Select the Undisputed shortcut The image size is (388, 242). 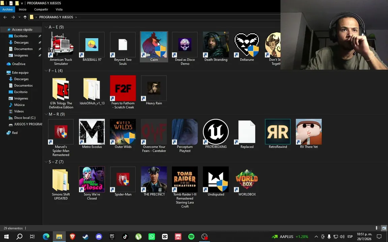point(216,182)
